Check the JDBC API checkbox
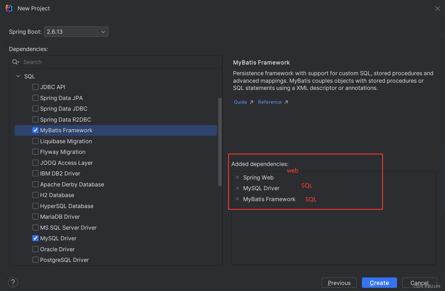The width and height of the screenshot is (445, 291). 35,87
